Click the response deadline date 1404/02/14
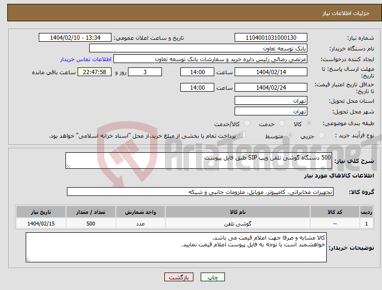Screen dimensions: 382x290 pyautogui.click(x=271, y=72)
